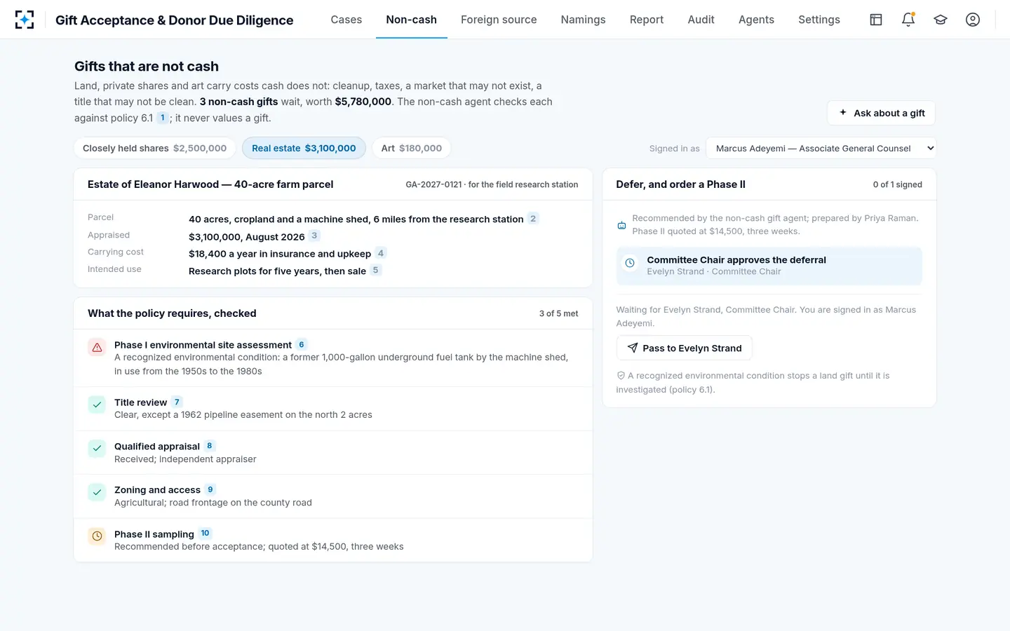Open citation 5 on the Intended use row
This screenshot has height=631, width=1010.
pos(375,271)
